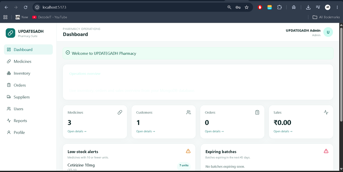Open details link on Orders card
Screen dimensions: 343x172
point(214,131)
